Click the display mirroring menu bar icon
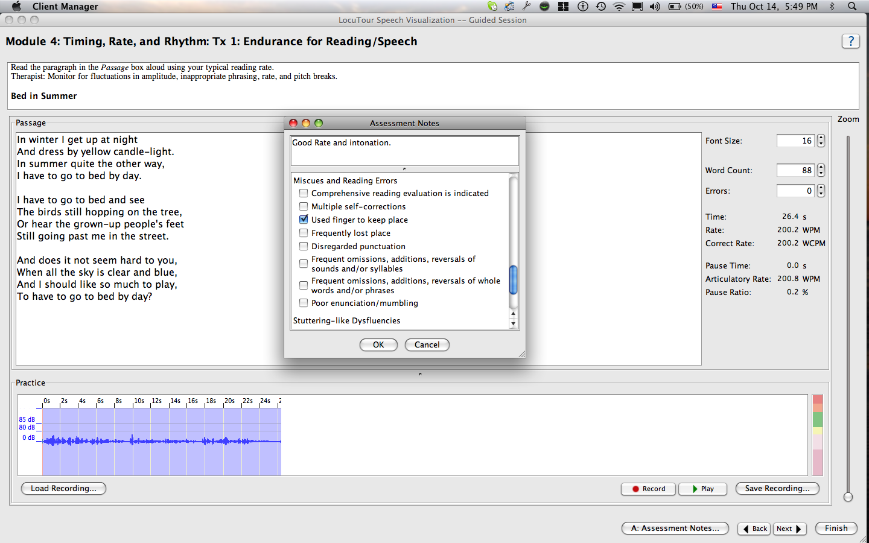Image resolution: width=869 pixels, height=543 pixels. 637,7
